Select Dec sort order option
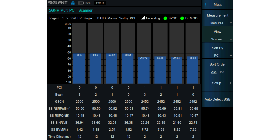The width and height of the screenshot is (280, 140). click(x=221, y=72)
